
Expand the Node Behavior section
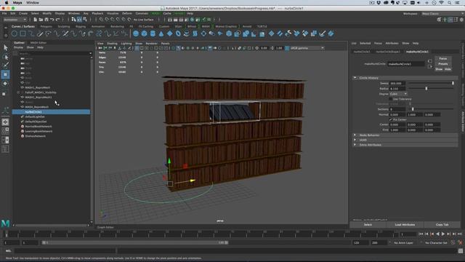click(355, 135)
